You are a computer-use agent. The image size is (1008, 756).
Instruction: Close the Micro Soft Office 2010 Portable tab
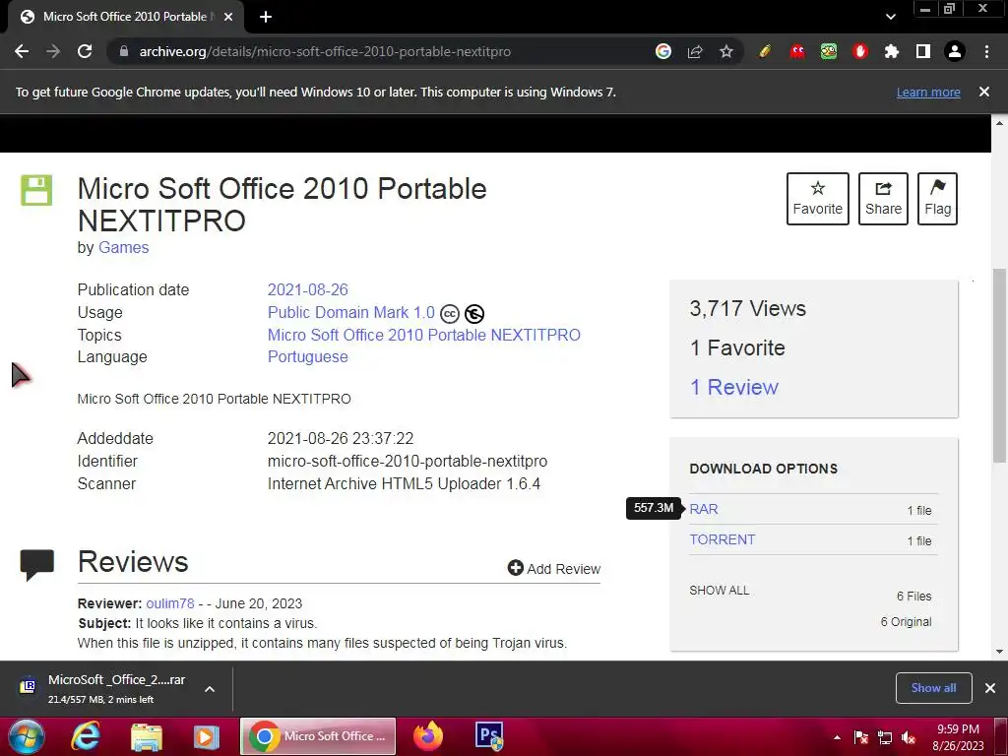(x=228, y=17)
